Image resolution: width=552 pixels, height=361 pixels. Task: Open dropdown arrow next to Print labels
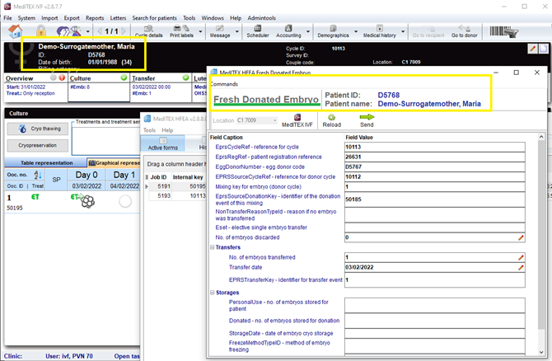[x=200, y=31]
